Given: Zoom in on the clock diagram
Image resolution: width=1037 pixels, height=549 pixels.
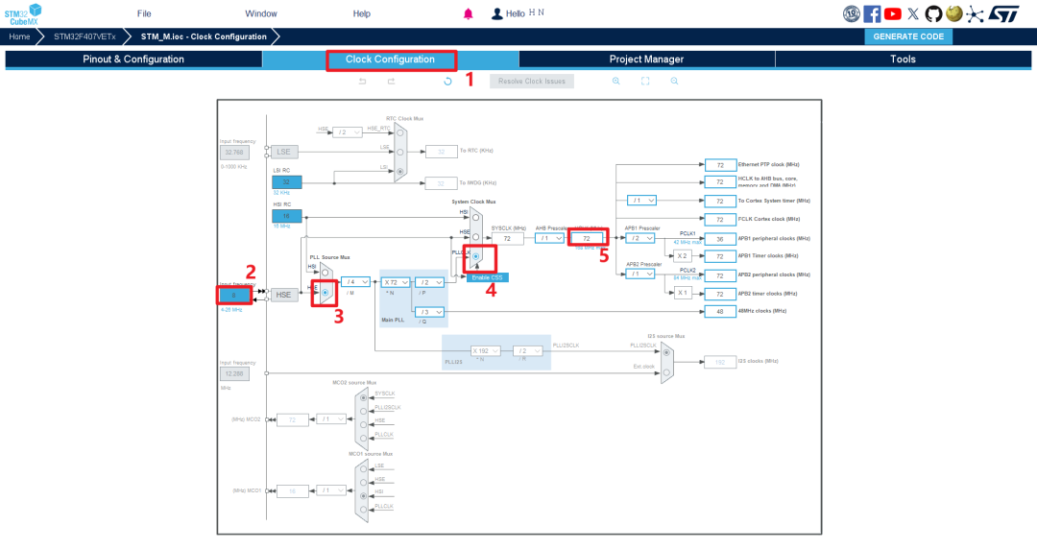Looking at the screenshot, I should coord(615,82).
